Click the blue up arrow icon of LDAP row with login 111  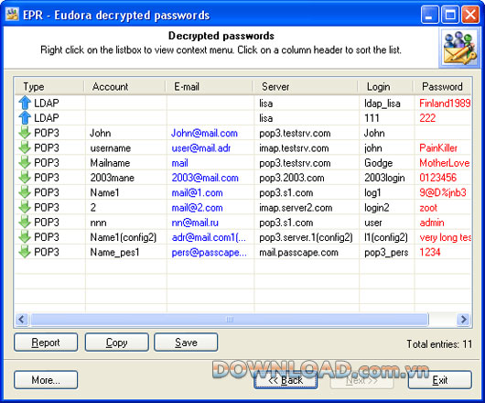[25, 117]
